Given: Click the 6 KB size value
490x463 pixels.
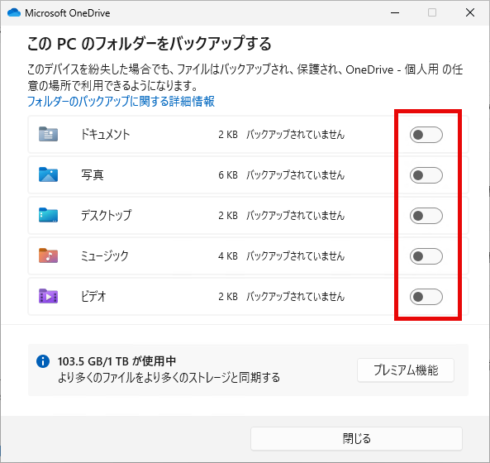Looking at the screenshot, I should tap(228, 175).
